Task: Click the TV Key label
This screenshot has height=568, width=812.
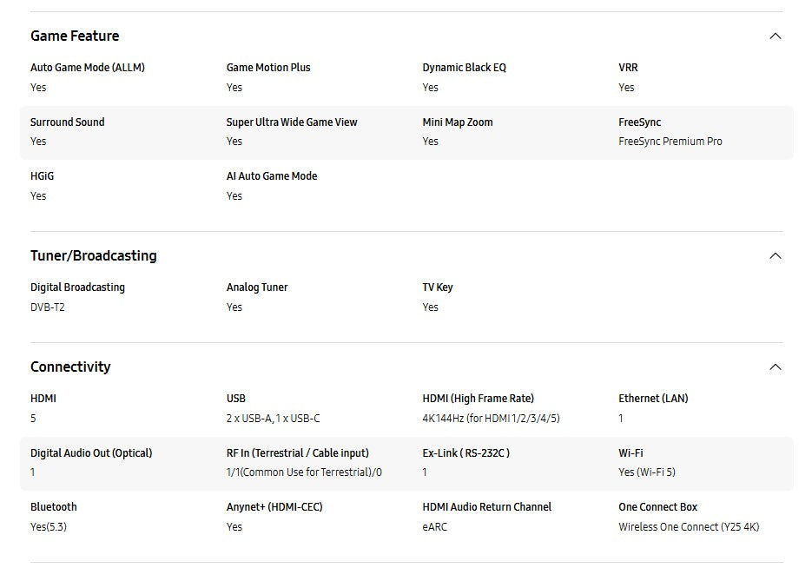Action: pos(437,287)
